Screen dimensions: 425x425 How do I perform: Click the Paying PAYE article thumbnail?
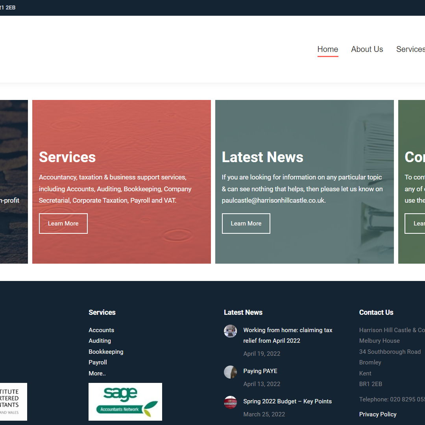point(230,372)
